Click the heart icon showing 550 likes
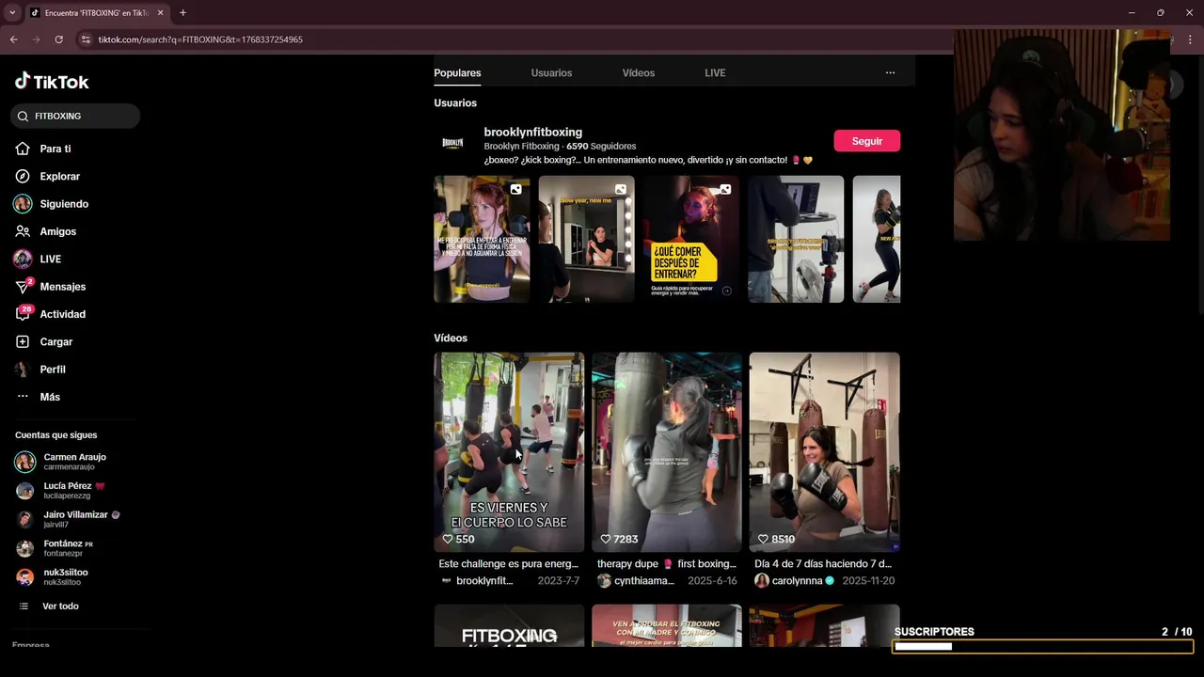The image size is (1204, 677). [448, 539]
